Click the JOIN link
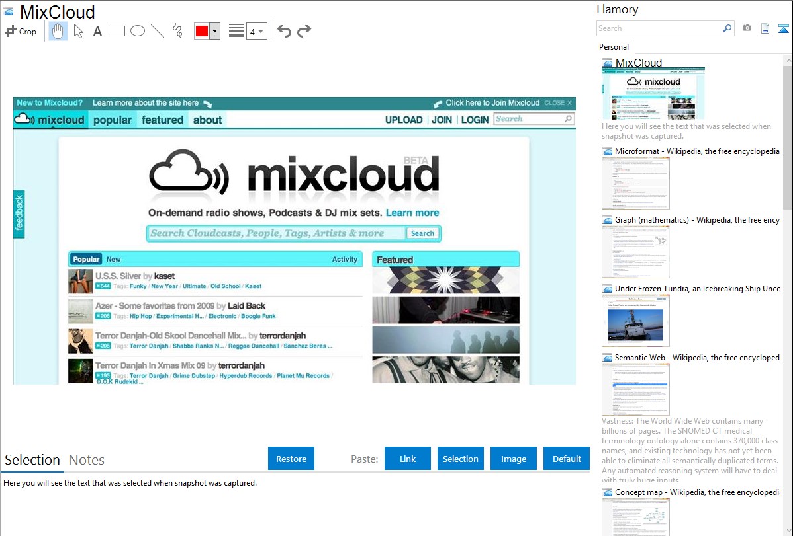 click(x=442, y=120)
